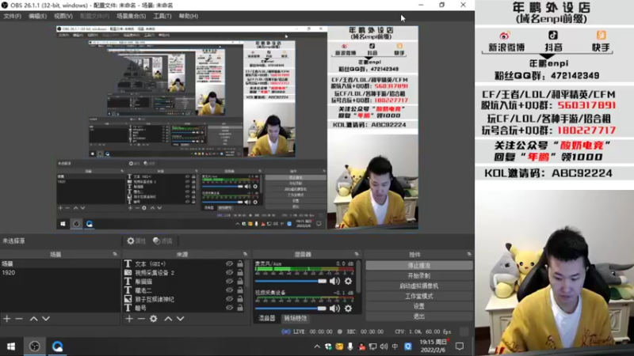The height and width of the screenshot is (356, 634).
Task: Toggle visibility of the 暗号 source
Action: pos(229,308)
